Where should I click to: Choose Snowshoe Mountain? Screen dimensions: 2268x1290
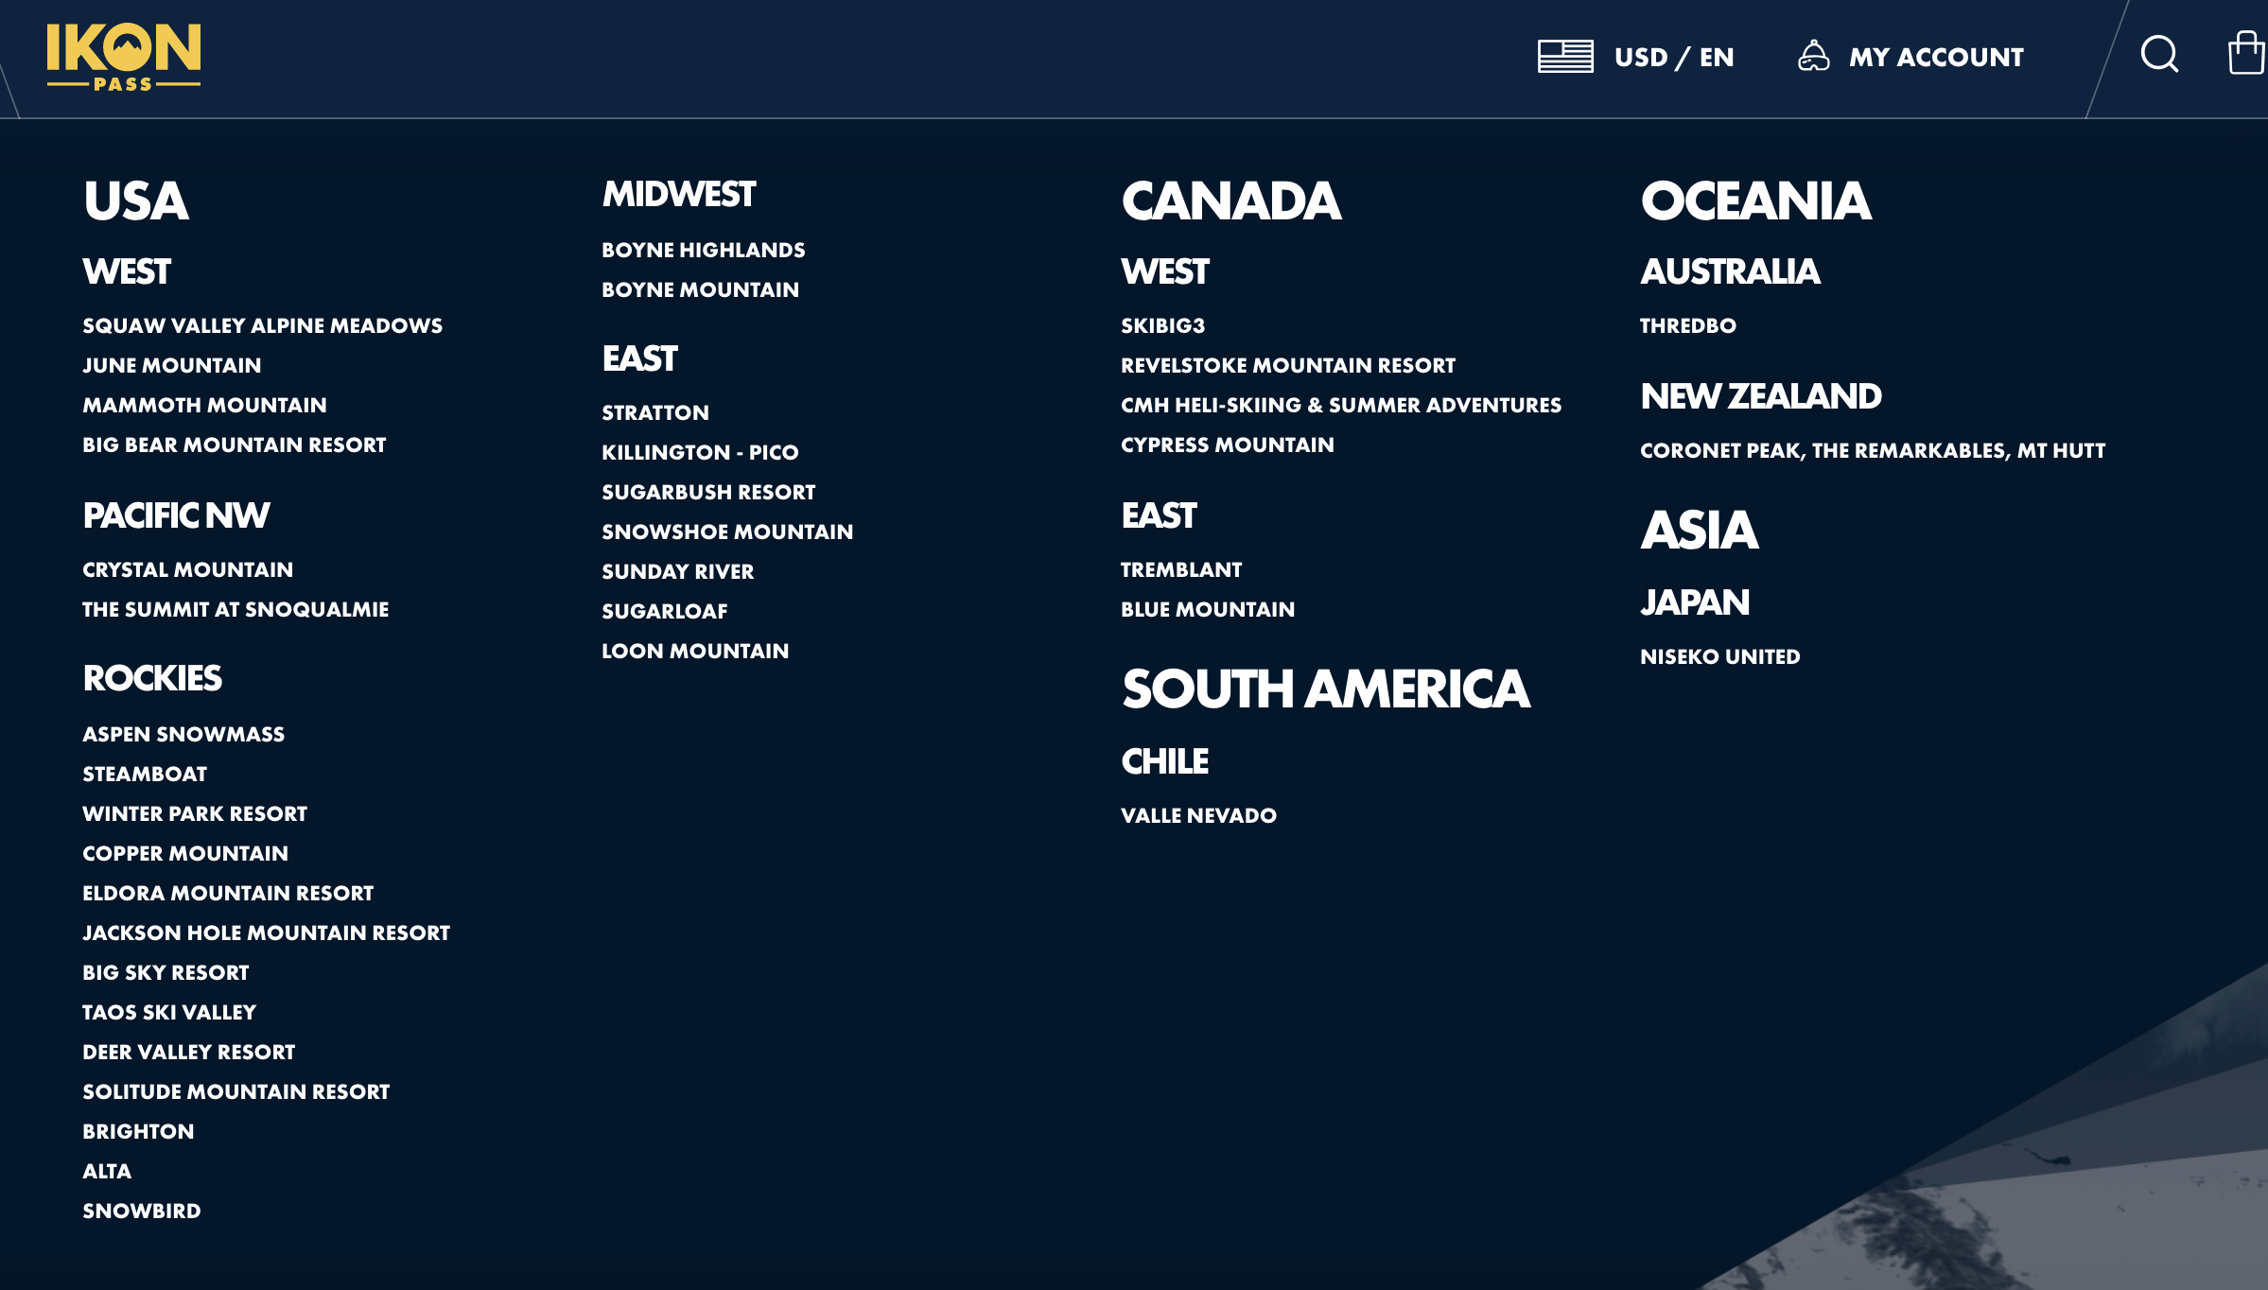pyautogui.click(x=727, y=532)
